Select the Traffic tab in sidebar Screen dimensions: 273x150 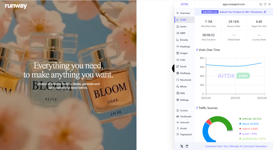(x=184, y=20)
